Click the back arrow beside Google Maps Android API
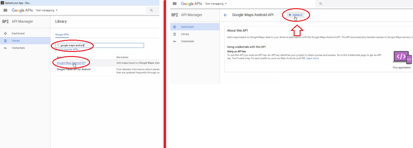The height and width of the screenshot is (148, 413). coord(225,15)
